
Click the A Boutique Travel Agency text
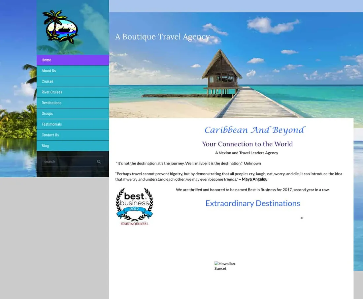pyautogui.click(x=162, y=37)
